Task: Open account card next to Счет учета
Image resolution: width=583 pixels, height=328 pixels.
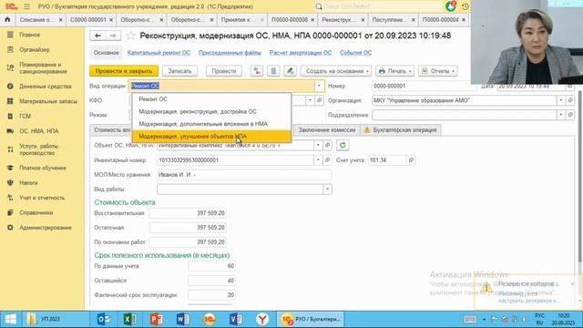Action: 411,160
